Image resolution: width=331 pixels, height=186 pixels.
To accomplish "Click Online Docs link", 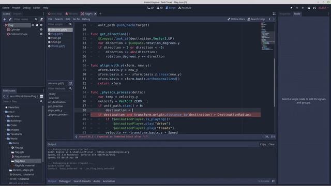I will click(x=236, y=19).
